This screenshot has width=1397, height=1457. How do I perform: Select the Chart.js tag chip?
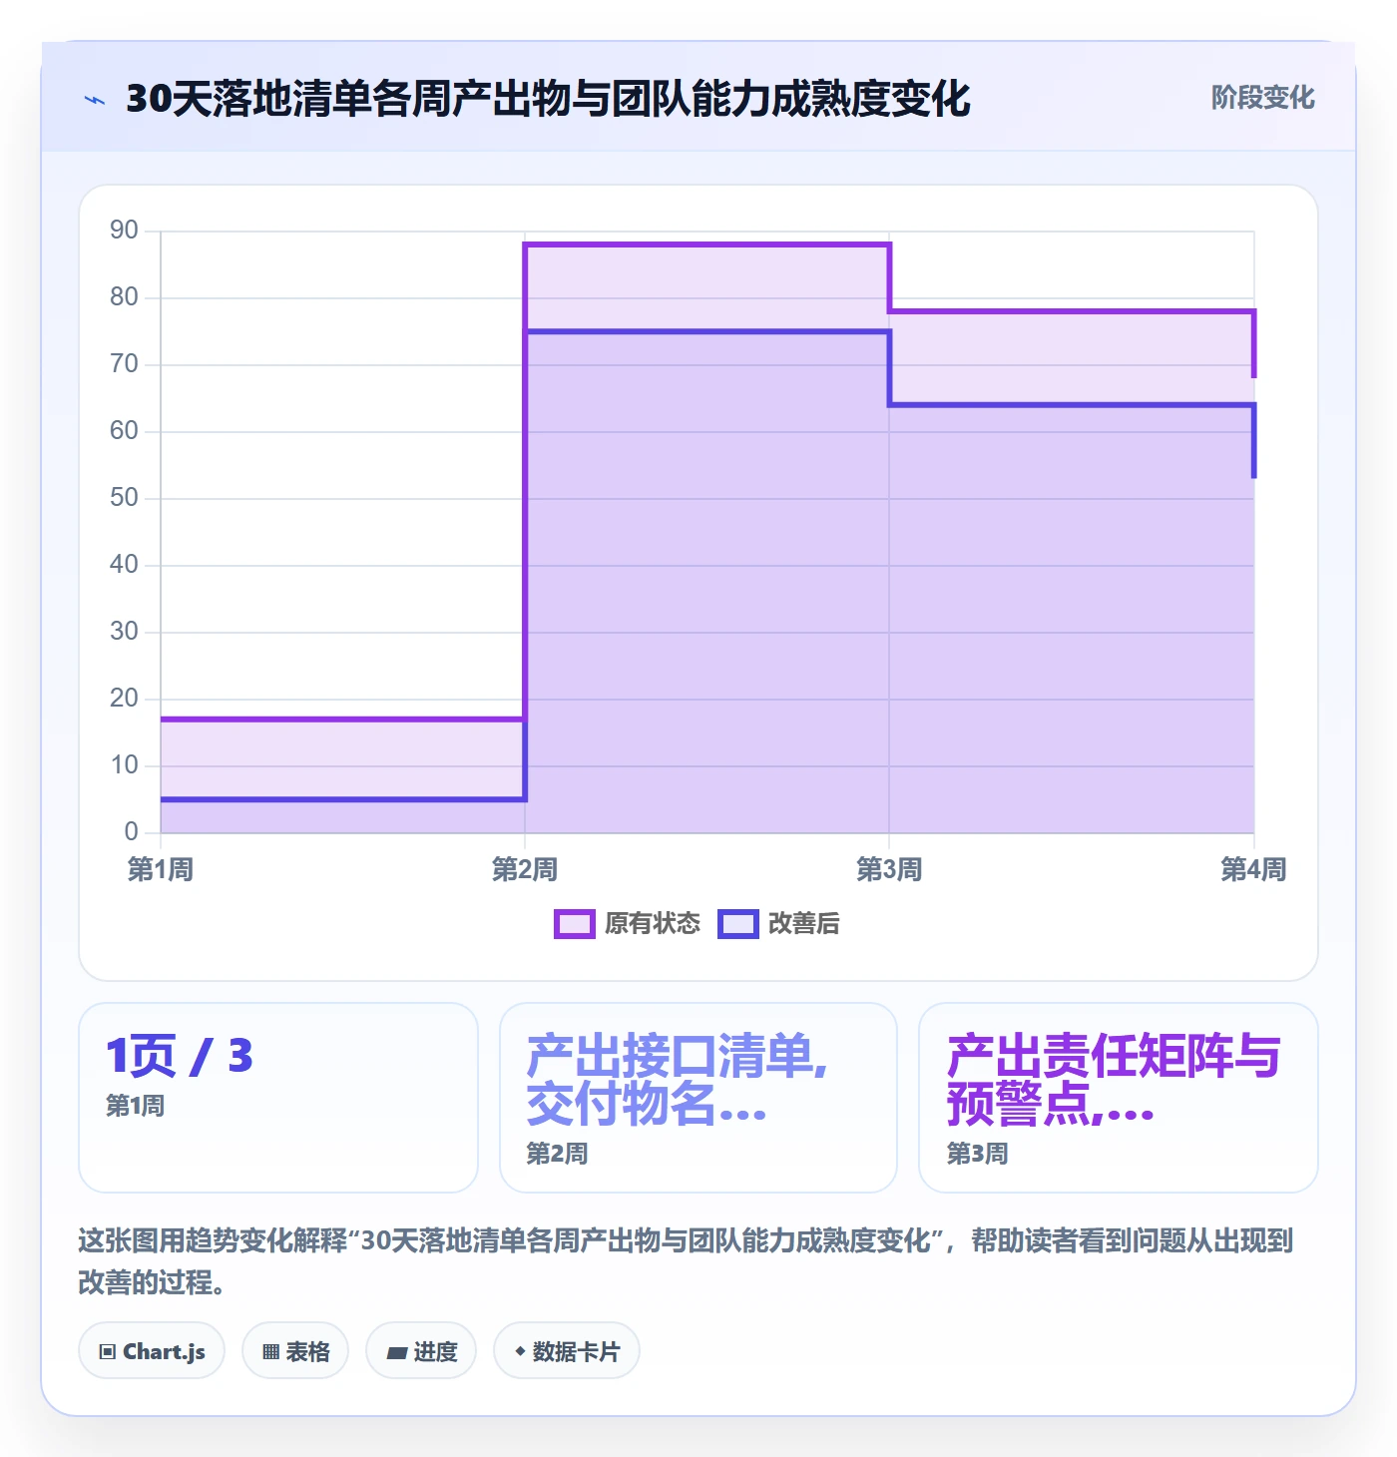152,1351
